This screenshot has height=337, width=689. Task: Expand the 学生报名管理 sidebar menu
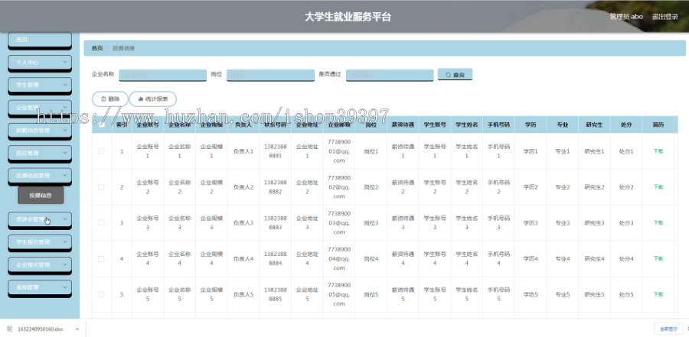point(40,242)
